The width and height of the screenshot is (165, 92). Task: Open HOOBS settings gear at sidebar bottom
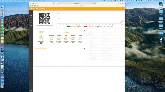31,90
